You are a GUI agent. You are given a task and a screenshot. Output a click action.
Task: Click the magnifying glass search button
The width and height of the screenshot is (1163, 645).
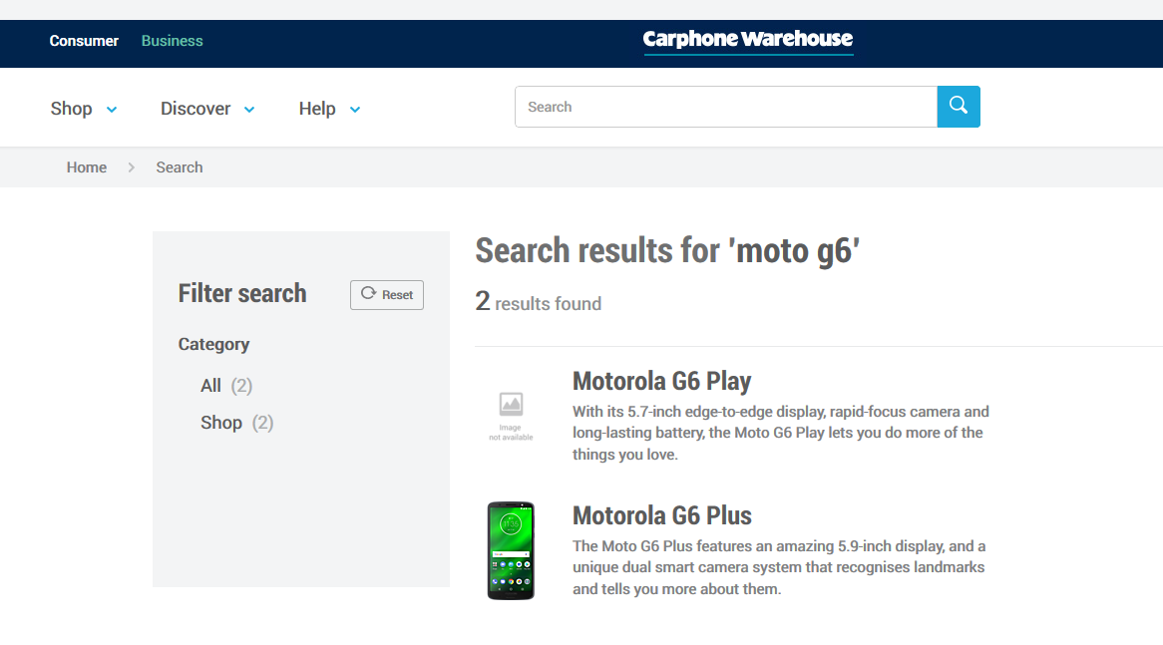coord(959,107)
